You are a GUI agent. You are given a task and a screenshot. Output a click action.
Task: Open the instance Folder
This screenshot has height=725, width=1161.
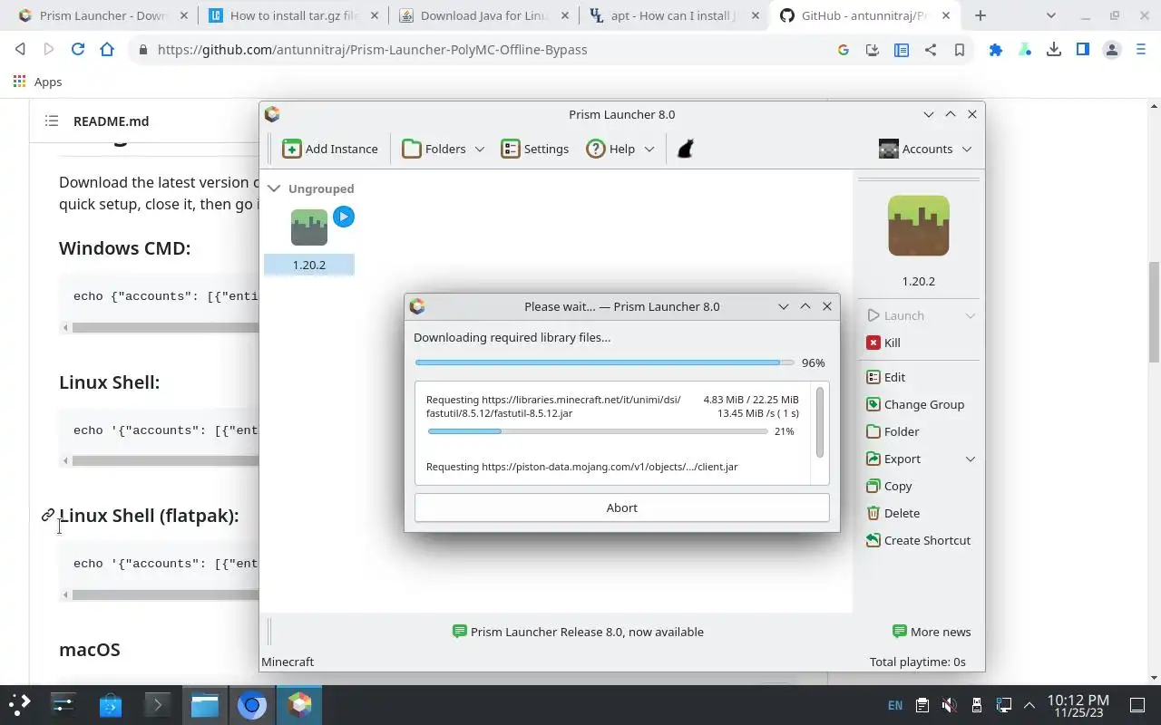[892, 431]
